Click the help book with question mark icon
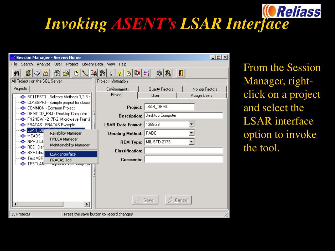The width and height of the screenshot is (335, 251). point(46,73)
